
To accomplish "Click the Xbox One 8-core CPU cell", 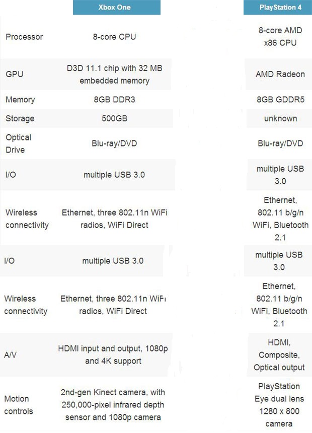I will 114,37.
